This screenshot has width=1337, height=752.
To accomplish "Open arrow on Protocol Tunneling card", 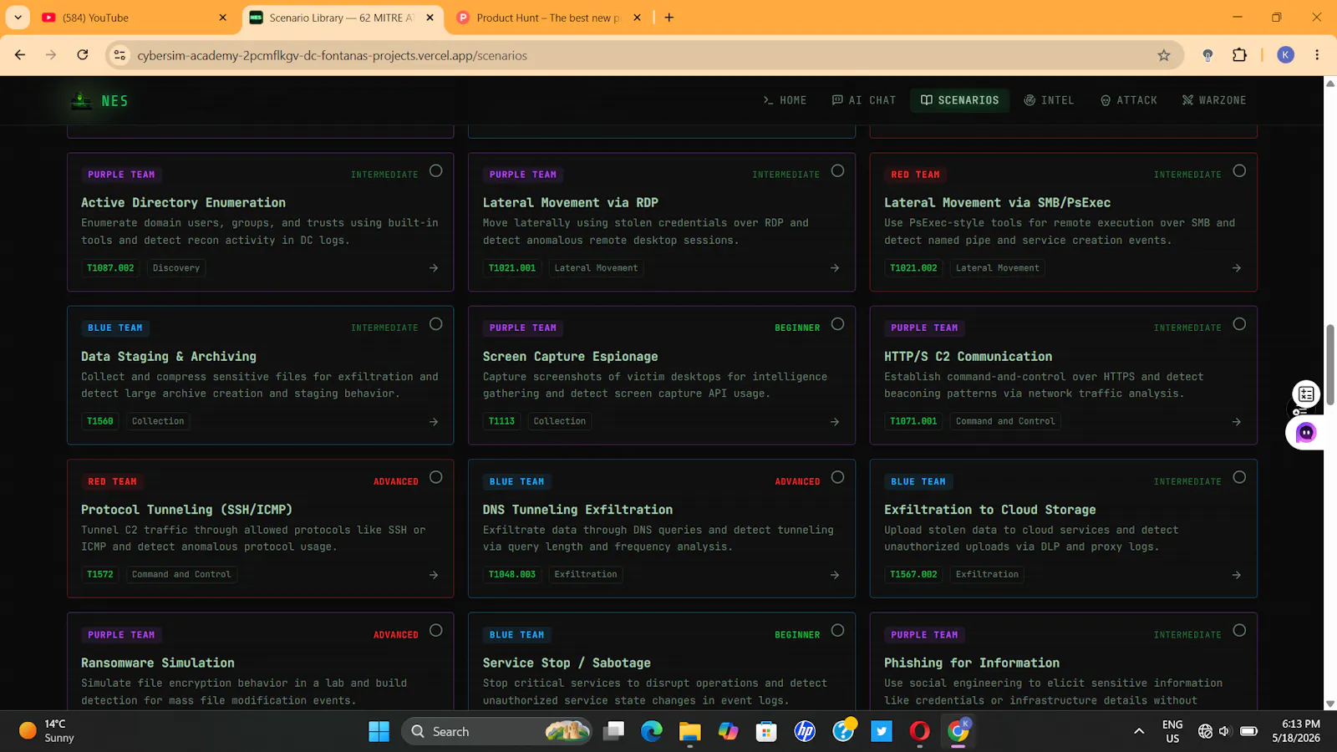I will coord(434,575).
